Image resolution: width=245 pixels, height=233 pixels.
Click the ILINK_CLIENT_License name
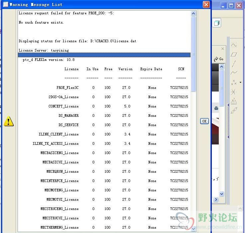[58, 134]
